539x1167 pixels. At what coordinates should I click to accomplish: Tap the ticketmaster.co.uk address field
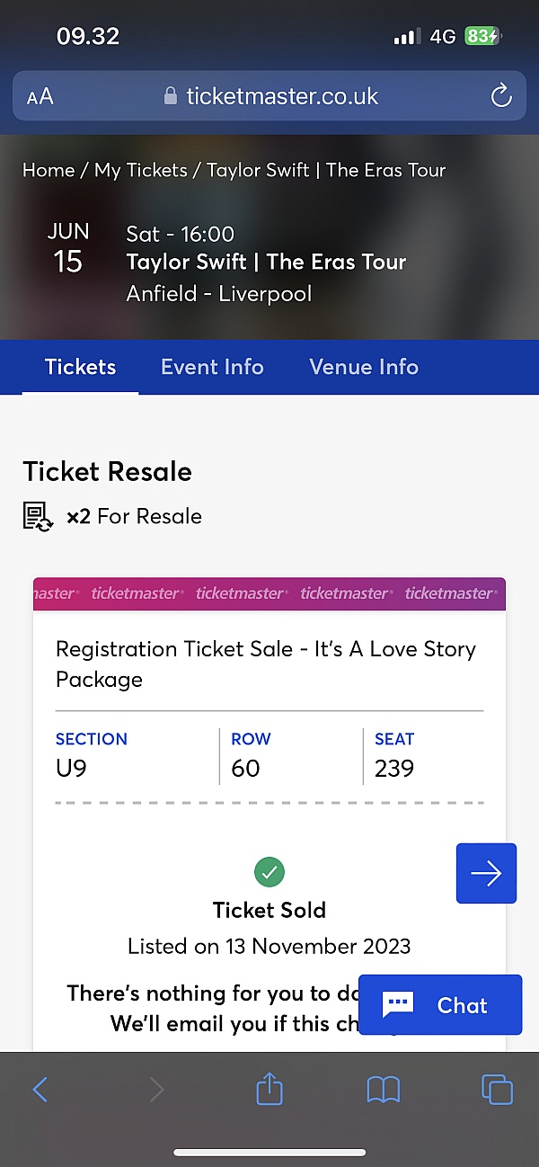(x=269, y=96)
